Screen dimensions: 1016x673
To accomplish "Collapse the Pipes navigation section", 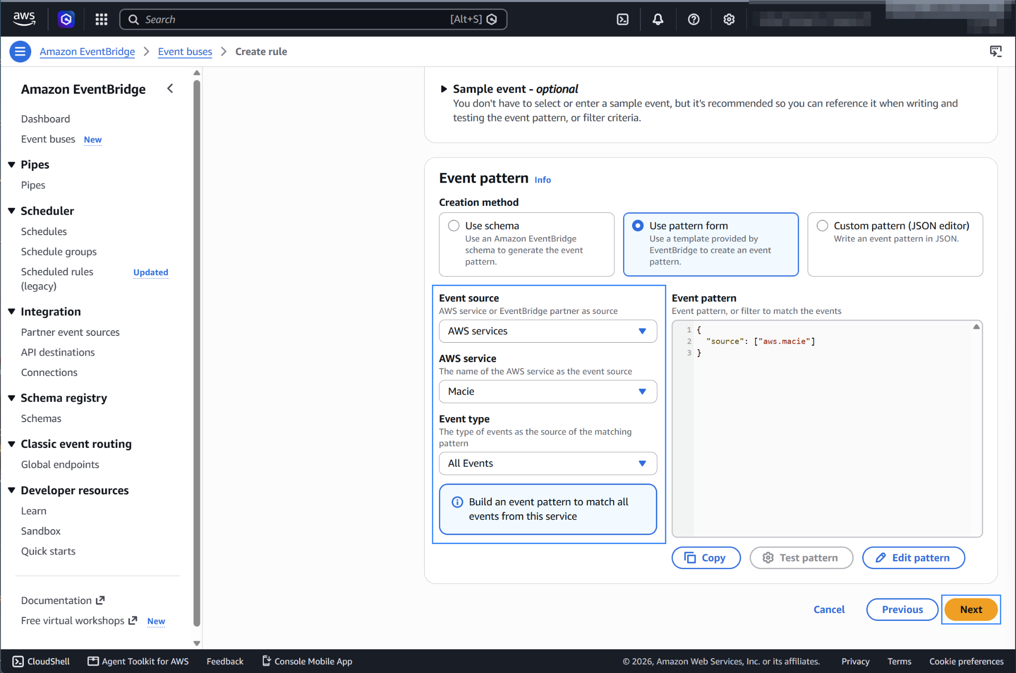I will click(x=12, y=165).
